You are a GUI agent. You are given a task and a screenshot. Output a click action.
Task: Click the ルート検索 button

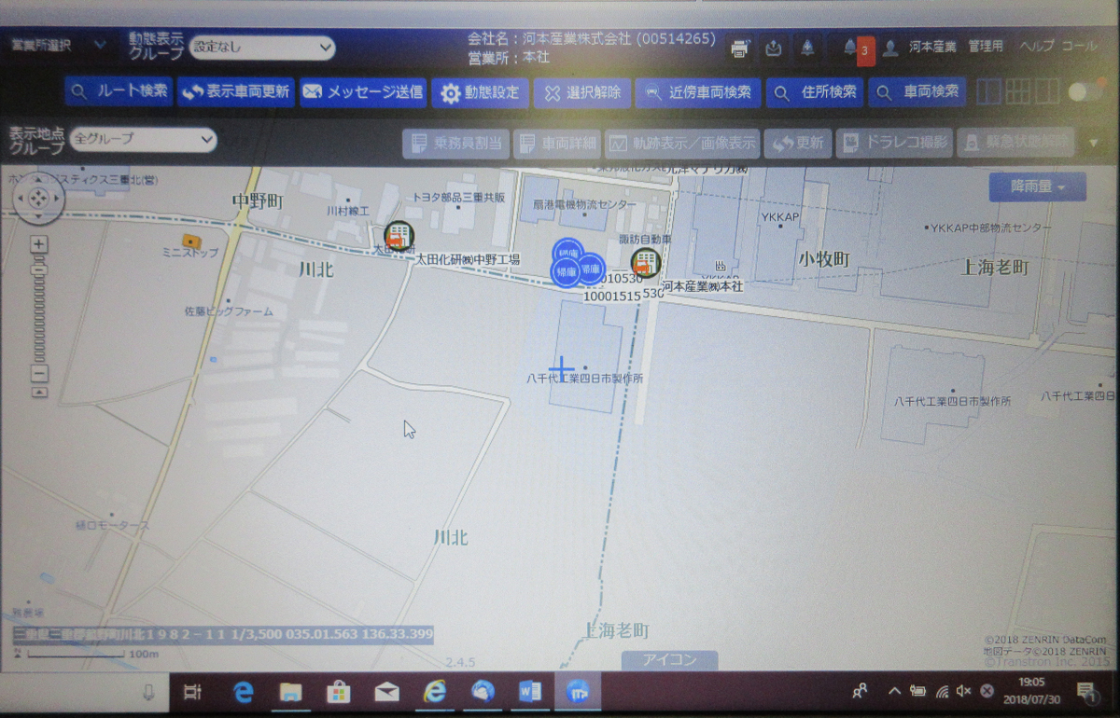coord(119,92)
